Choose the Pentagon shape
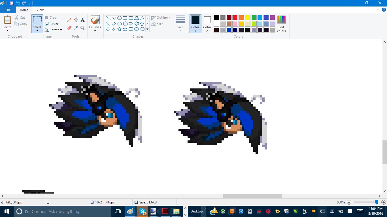Screen dimensions: 387x217 click(119, 24)
